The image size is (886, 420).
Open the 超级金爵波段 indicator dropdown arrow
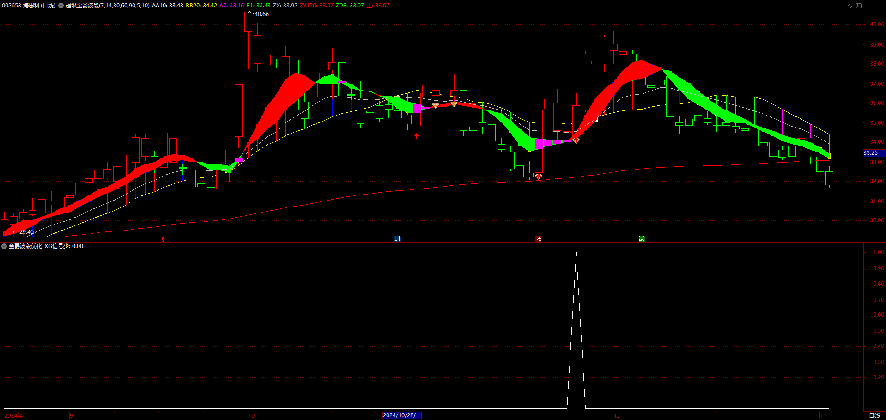pos(61,6)
